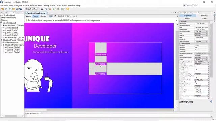Viewport: 216px width, 121px height.
Task: Open the editor for the background property
Action: [x=209, y=24]
